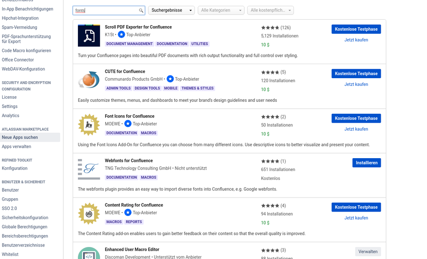
Task: Click the Content Rating for Confluence badge icon
Action: pyautogui.click(x=89, y=213)
